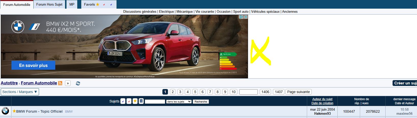Go to the current page 1

[x=165, y=92]
